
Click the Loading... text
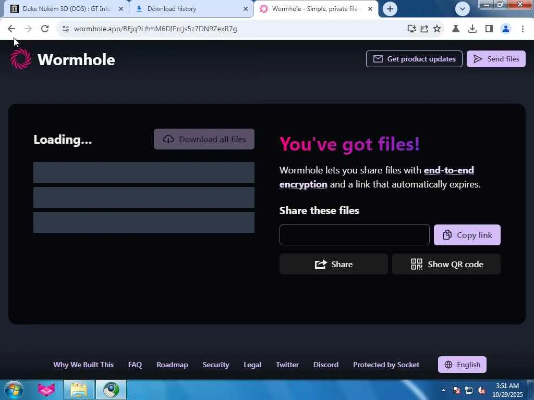[63, 140]
